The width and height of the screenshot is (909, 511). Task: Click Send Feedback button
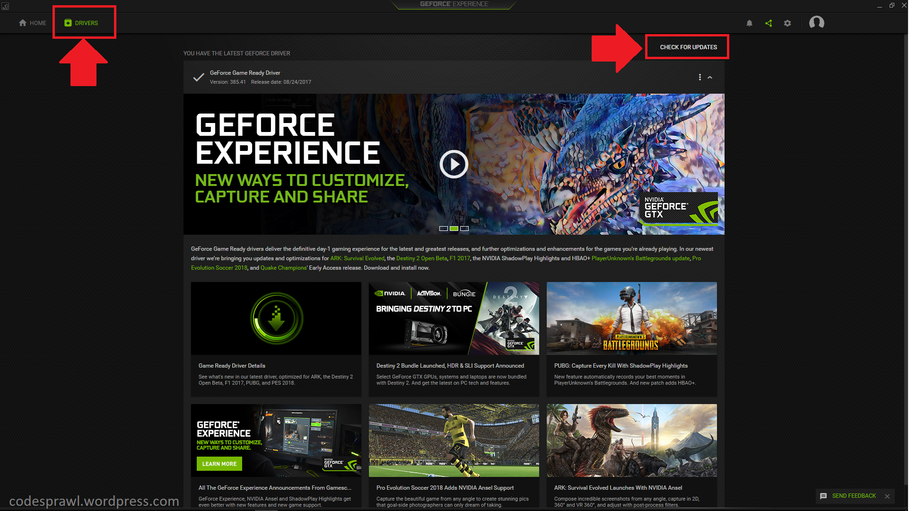tap(848, 496)
